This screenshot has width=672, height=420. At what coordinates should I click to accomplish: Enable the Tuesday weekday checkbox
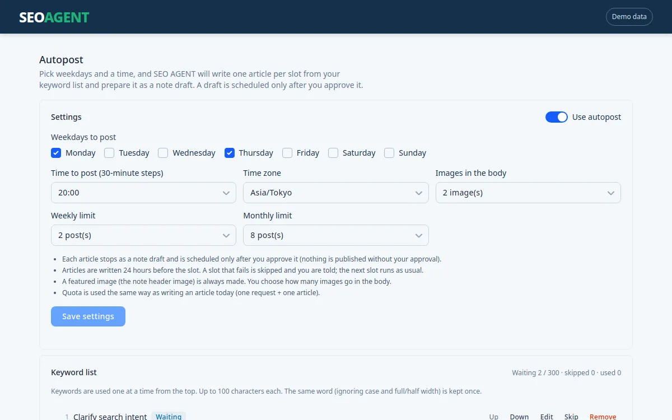109,153
